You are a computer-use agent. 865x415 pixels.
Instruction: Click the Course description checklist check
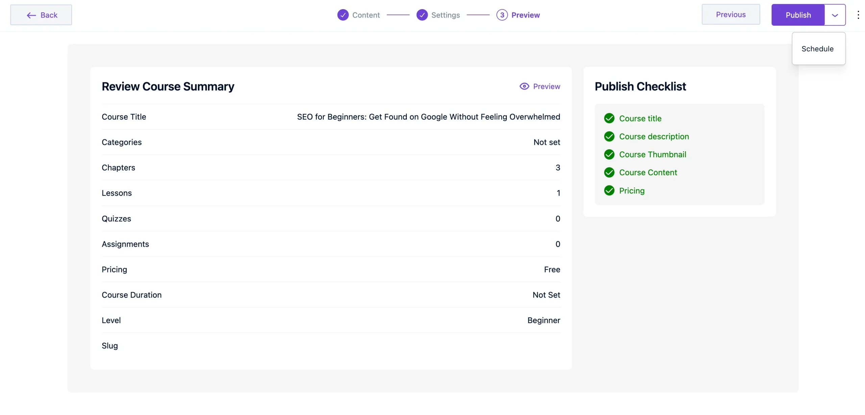coord(609,136)
